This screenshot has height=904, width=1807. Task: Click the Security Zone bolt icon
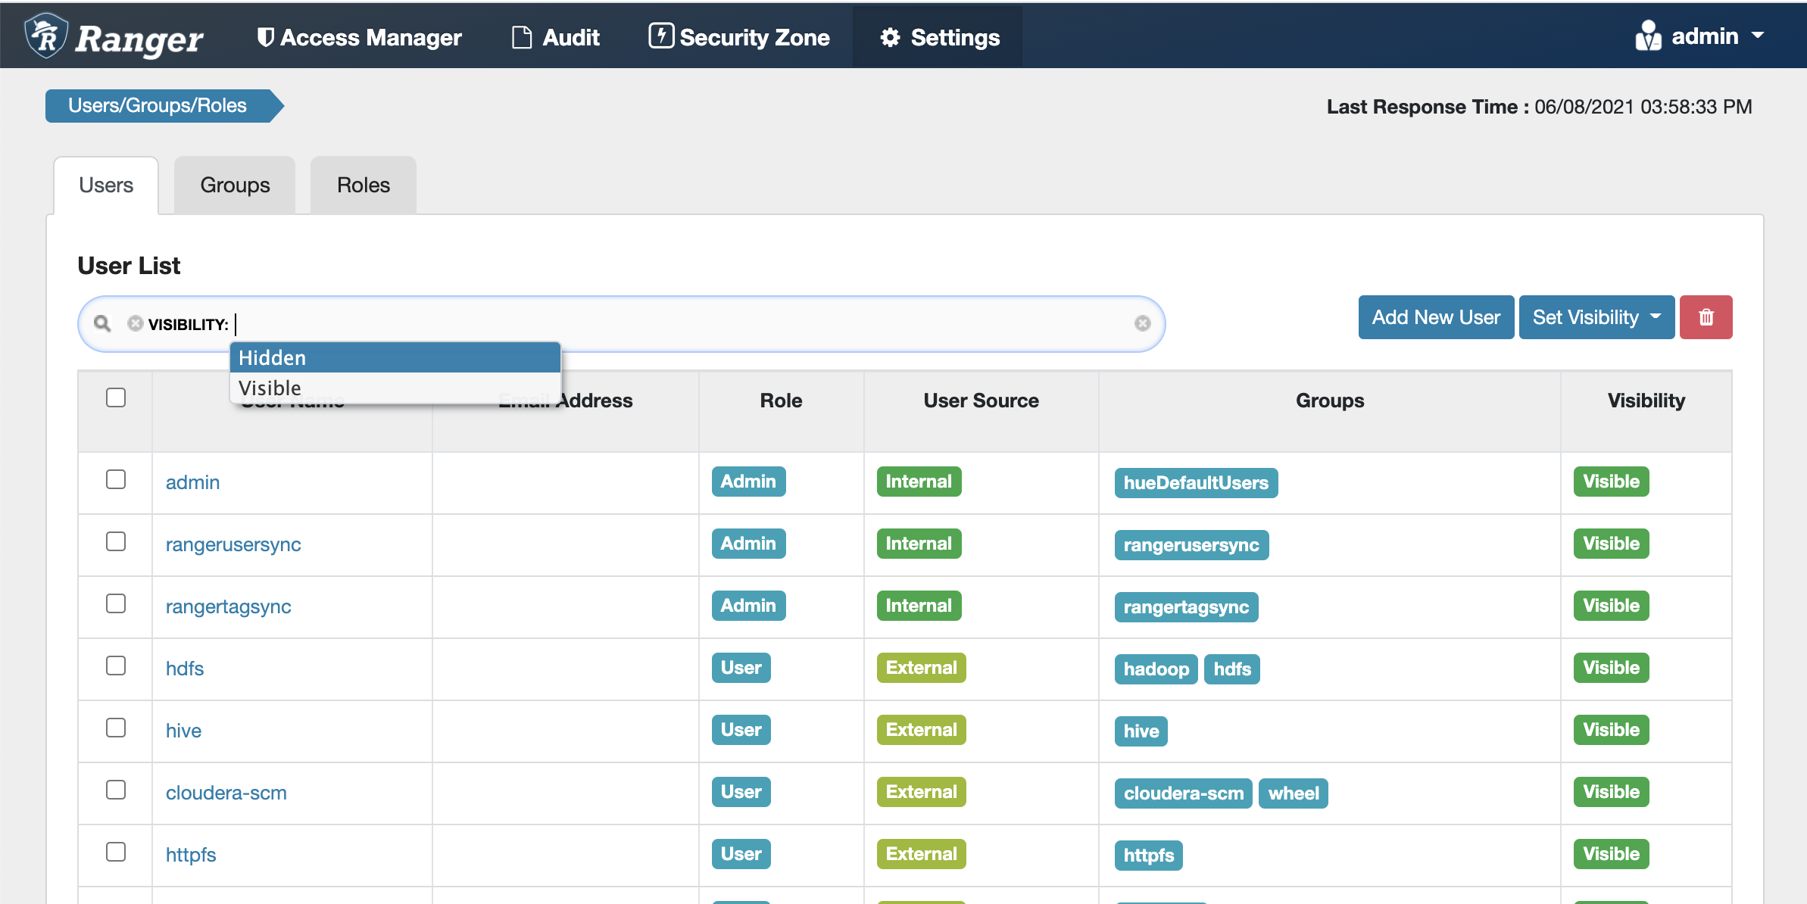pyautogui.click(x=660, y=36)
